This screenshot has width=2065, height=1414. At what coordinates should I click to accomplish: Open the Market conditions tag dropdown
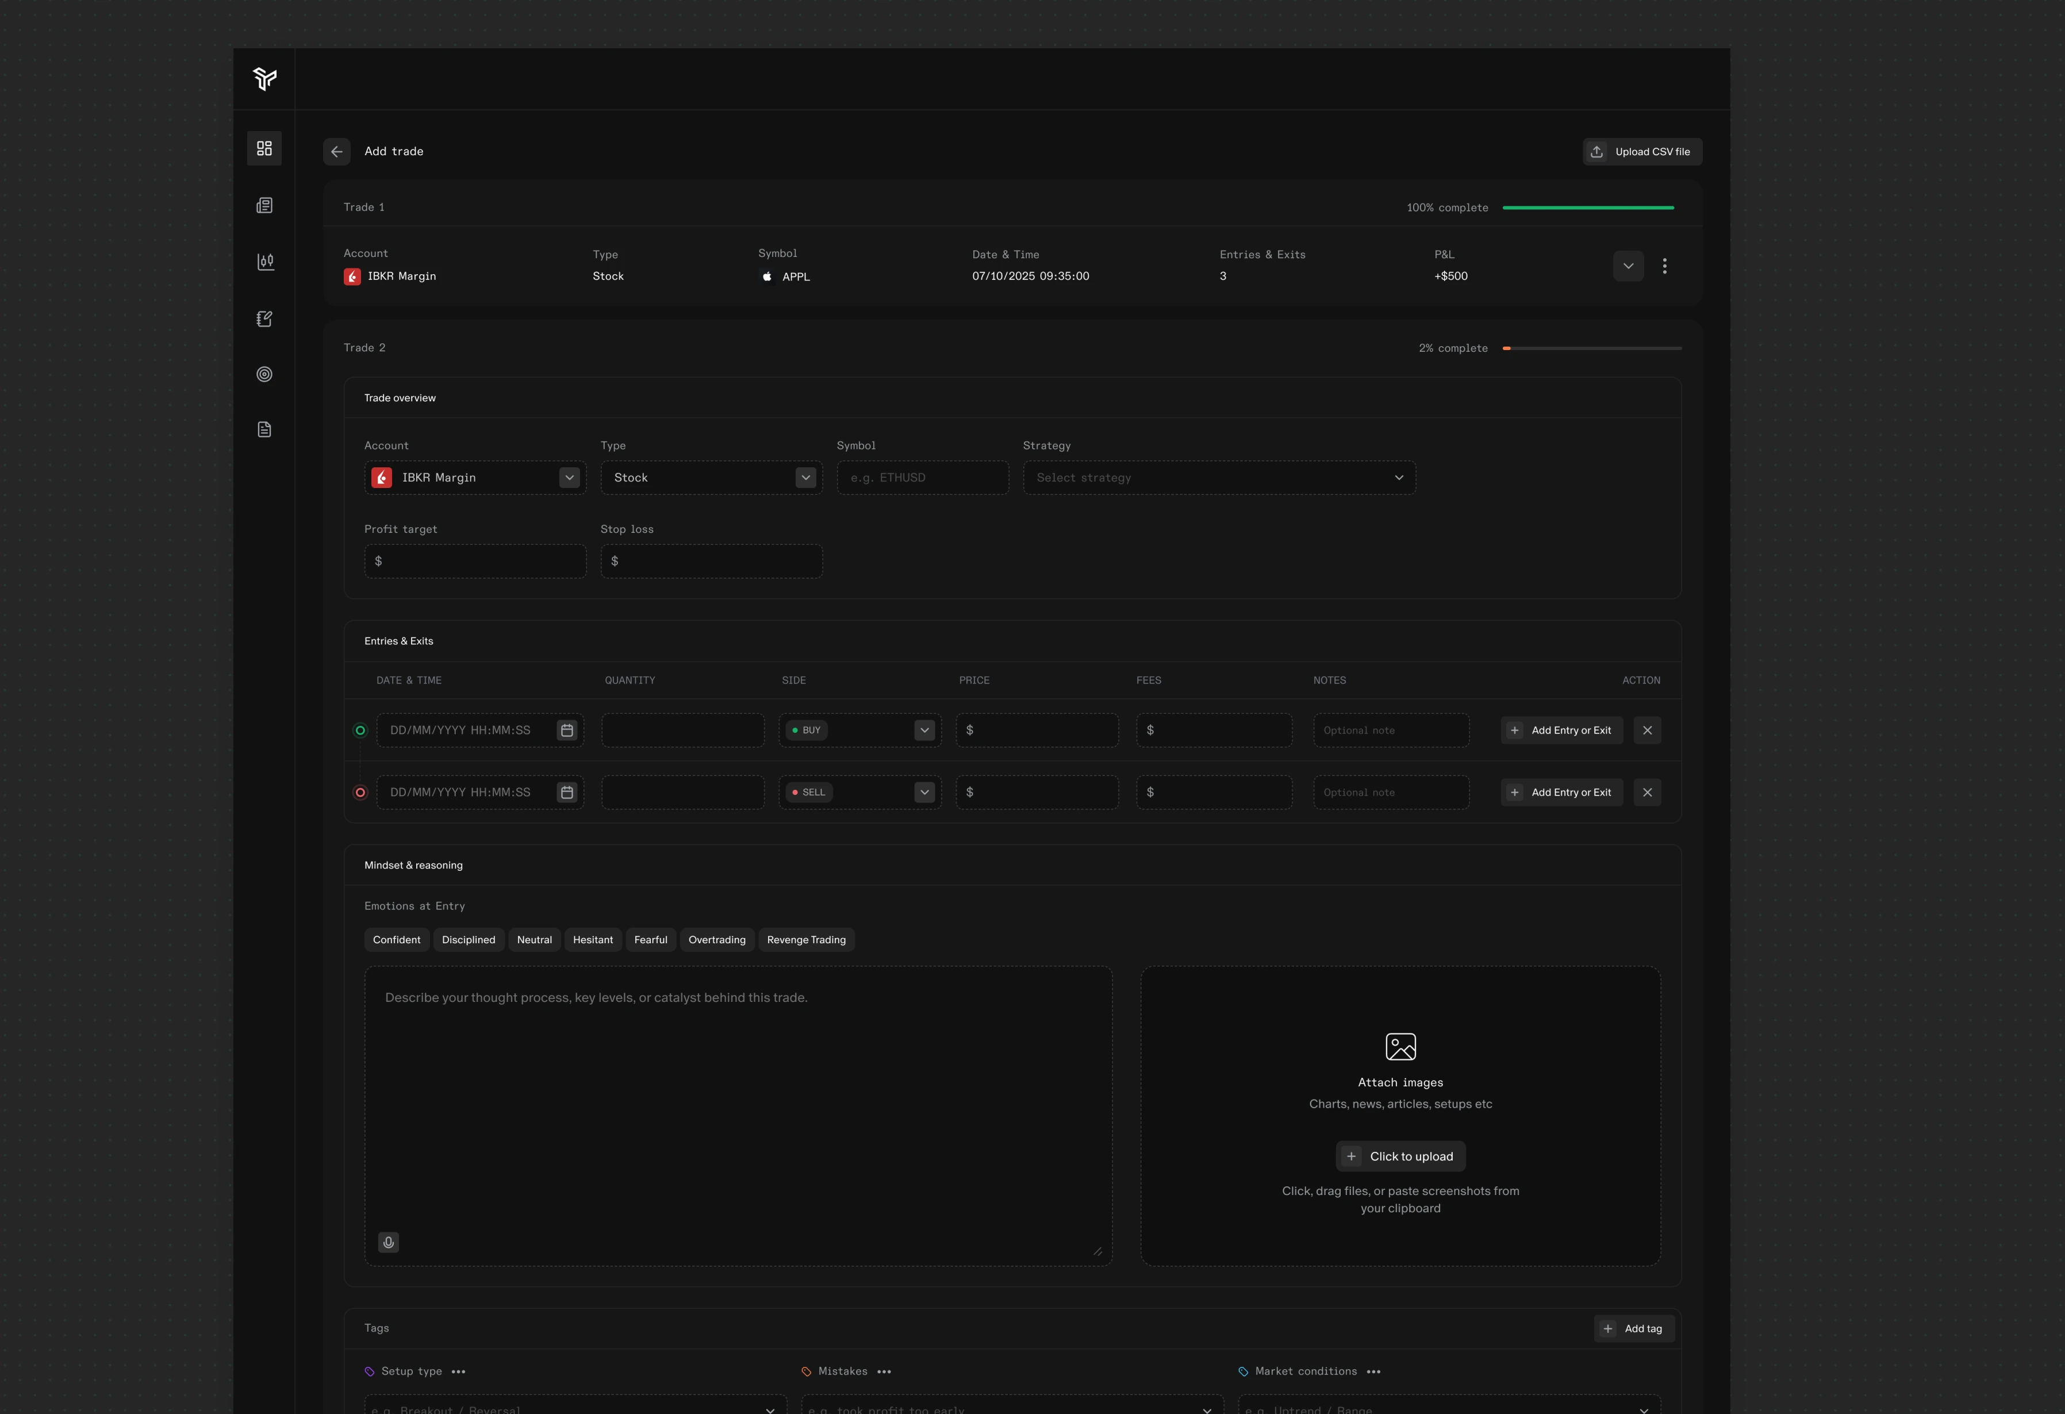click(x=1449, y=1405)
